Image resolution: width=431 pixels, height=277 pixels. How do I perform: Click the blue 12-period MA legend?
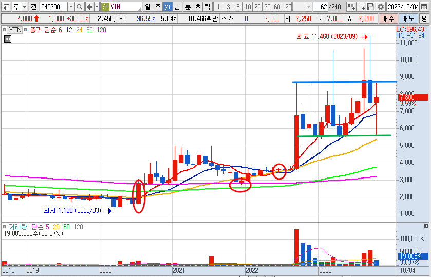(x=69, y=30)
